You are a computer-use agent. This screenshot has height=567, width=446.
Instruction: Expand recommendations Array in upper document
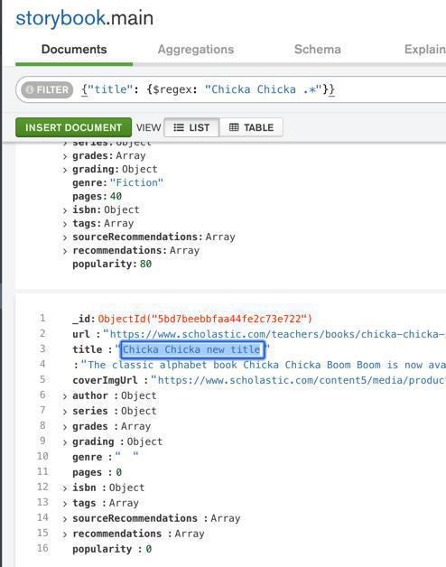pyautogui.click(x=65, y=251)
